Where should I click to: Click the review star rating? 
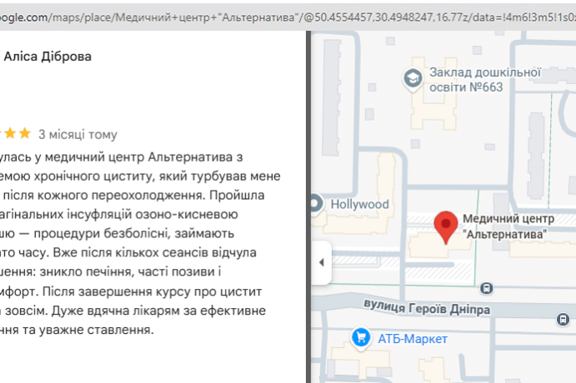(x=17, y=134)
